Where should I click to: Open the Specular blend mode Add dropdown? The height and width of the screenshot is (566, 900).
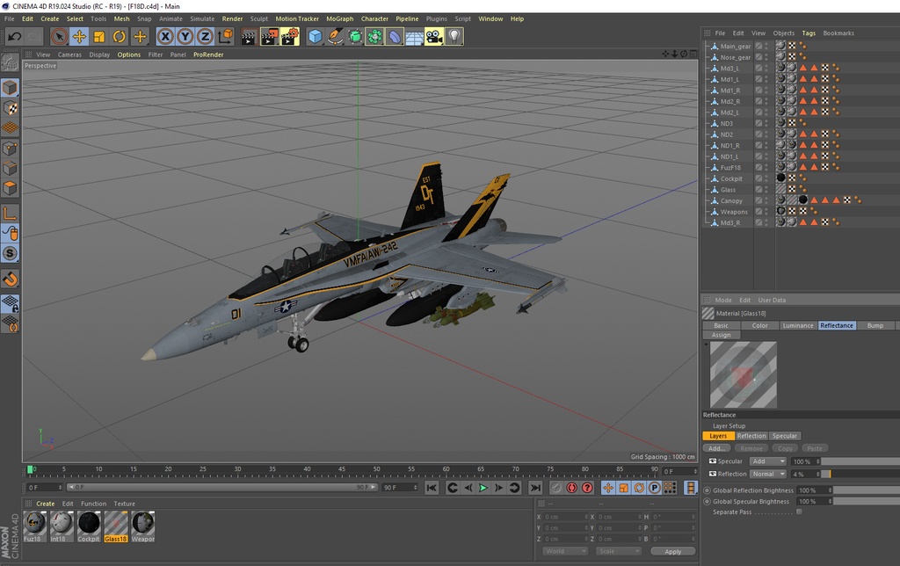coord(768,461)
